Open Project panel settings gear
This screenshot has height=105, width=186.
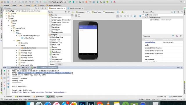pos(42,8)
